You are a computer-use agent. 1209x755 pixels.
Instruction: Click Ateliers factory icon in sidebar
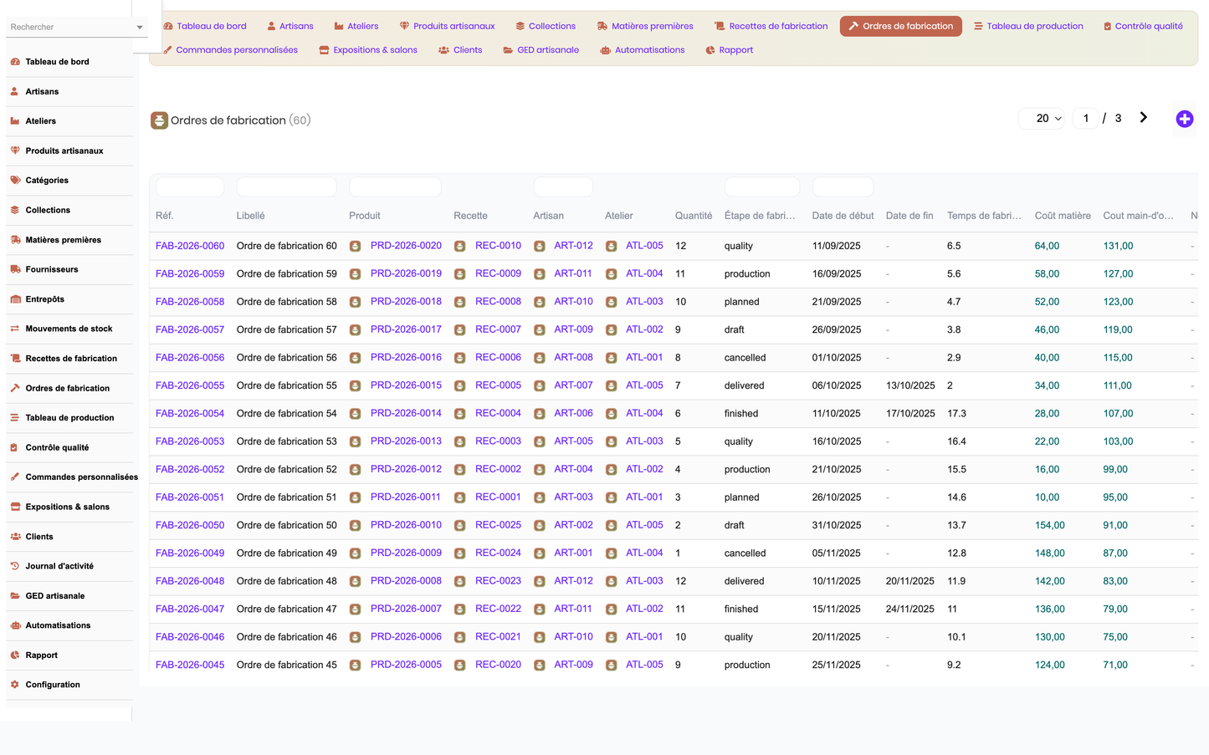tap(14, 121)
